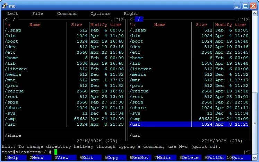Select /etc in right panel
Viewport: 259px width, 162px height.
pyautogui.click(x=189, y=52)
